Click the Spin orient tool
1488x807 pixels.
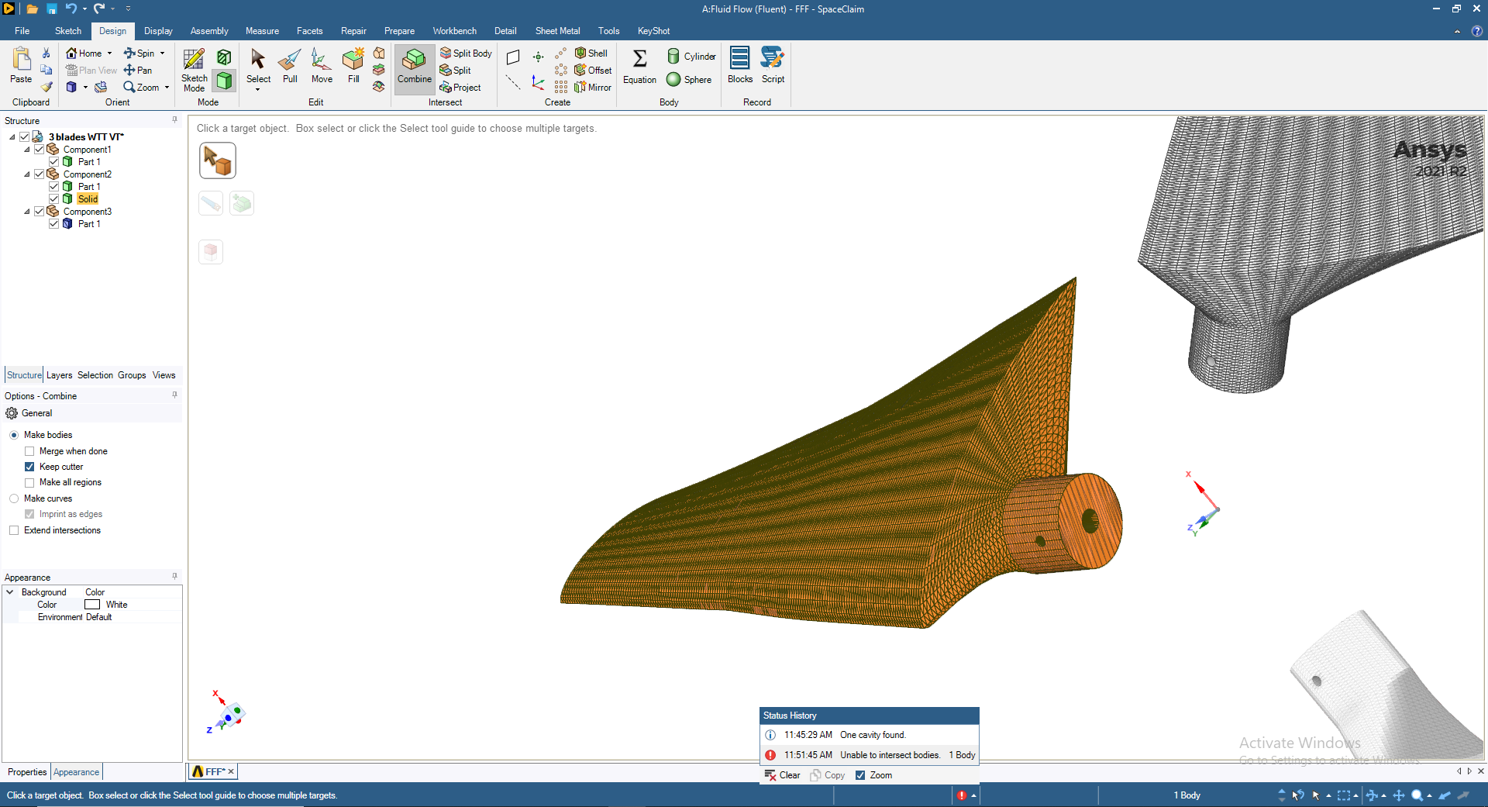pyautogui.click(x=139, y=53)
